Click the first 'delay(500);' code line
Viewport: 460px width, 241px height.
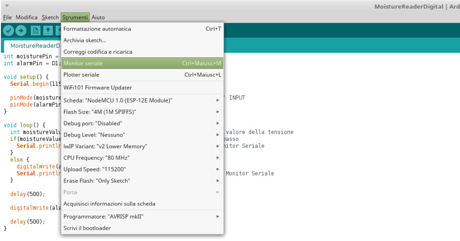click(x=27, y=194)
